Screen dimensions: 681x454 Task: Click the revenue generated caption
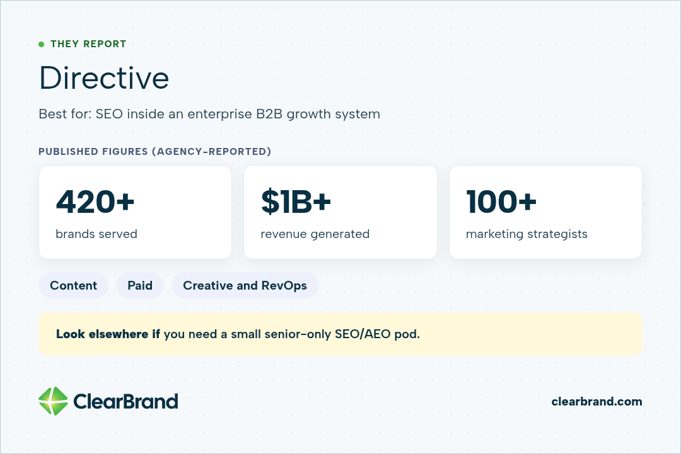[x=315, y=234]
